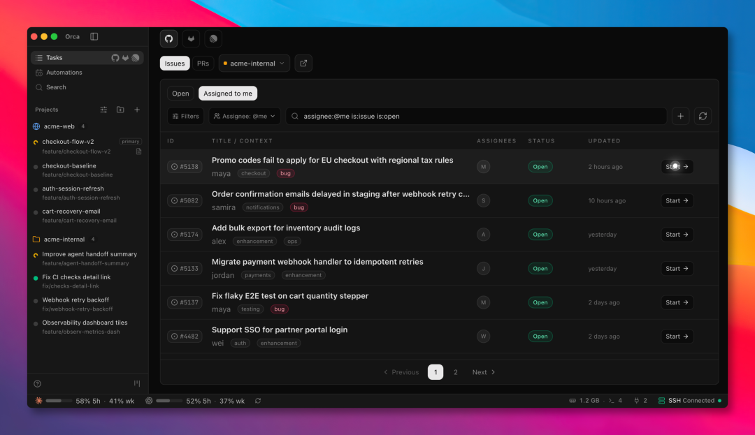The width and height of the screenshot is (755, 435).
Task: Open the help question mark icon
Action: point(38,383)
